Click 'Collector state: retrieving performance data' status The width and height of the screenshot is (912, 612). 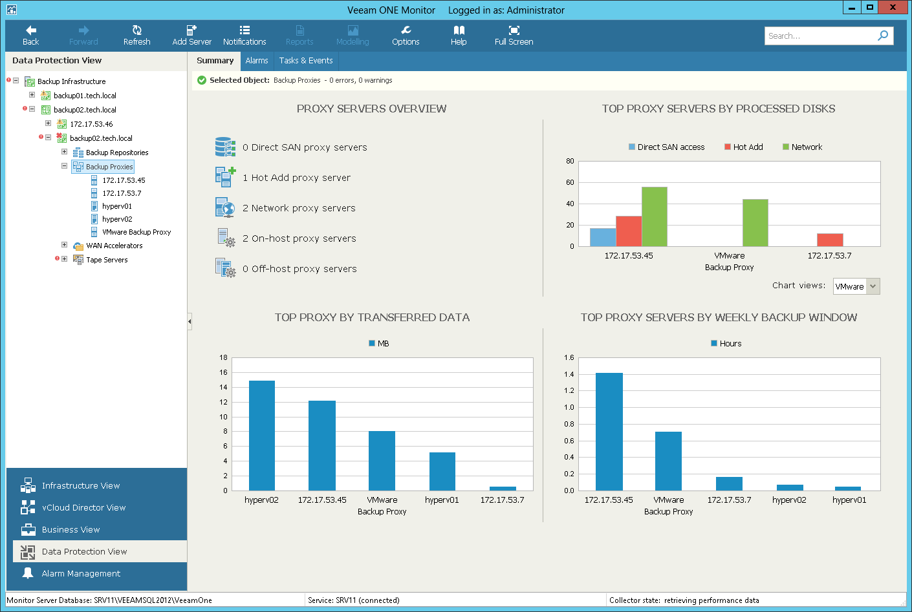click(x=684, y=600)
